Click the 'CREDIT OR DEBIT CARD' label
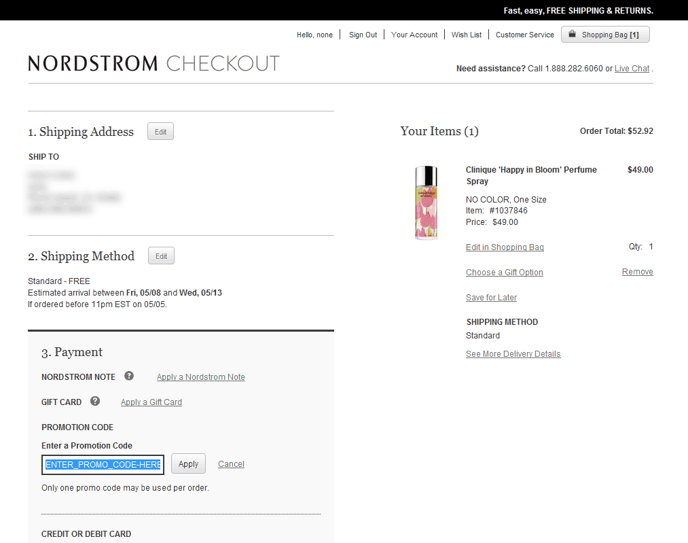Image resolution: width=688 pixels, height=543 pixels. 86,533
